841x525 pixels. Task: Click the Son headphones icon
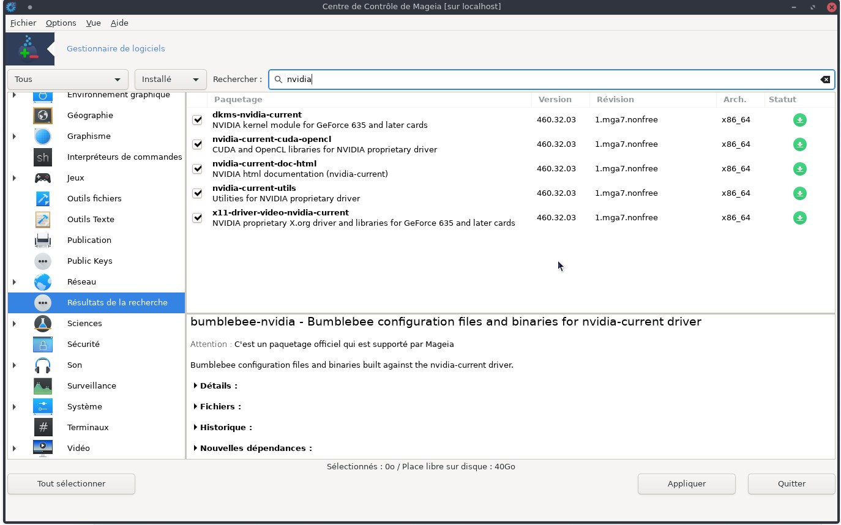(x=43, y=365)
